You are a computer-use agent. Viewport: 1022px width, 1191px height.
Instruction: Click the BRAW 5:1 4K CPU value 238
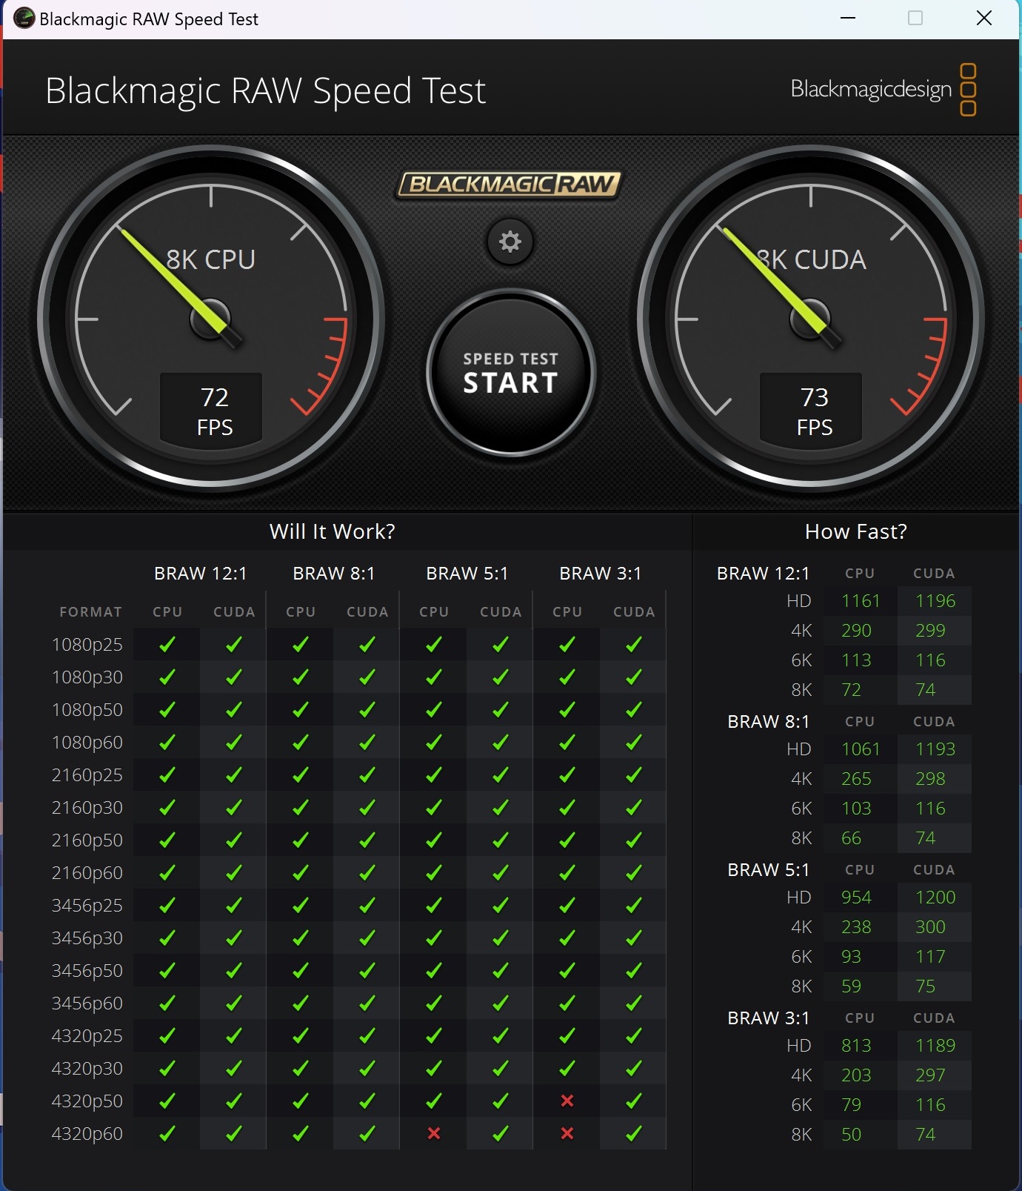[x=856, y=927]
